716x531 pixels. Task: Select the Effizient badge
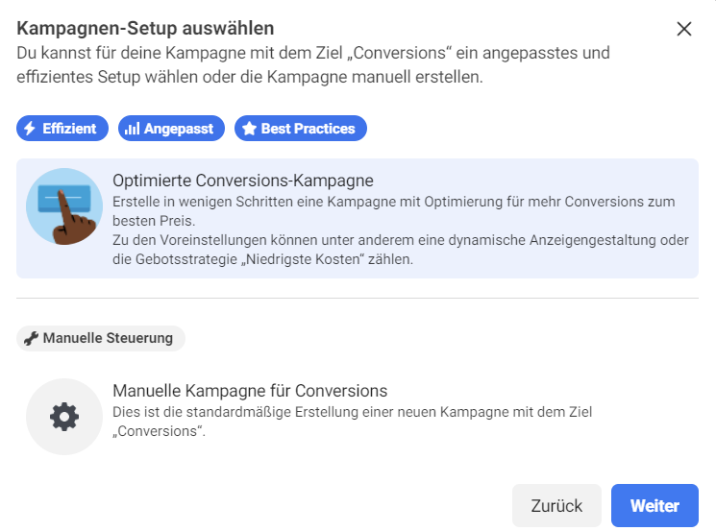coord(62,128)
